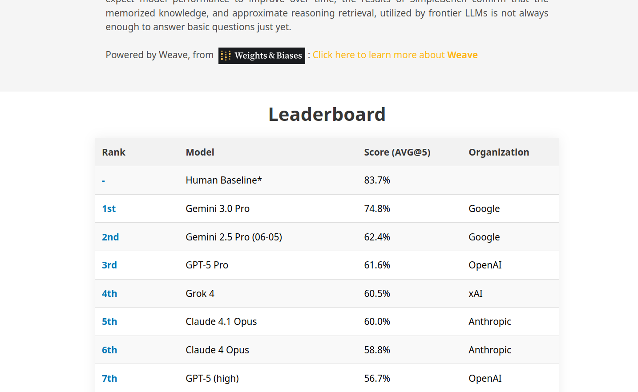The height and width of the screenshot is (392, 638).
Task: Click the Model column header
Action: pos(200,152)
